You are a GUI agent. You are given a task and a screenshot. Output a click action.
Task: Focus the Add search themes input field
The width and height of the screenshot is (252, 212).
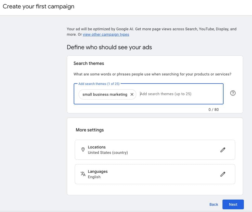179,94
